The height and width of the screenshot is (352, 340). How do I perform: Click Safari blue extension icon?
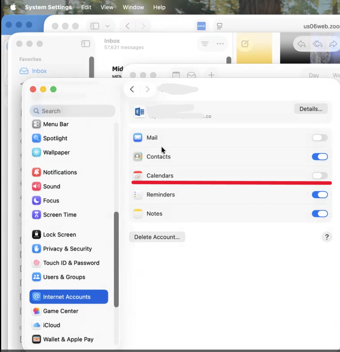pyautogui.click(x=201, y=26)
